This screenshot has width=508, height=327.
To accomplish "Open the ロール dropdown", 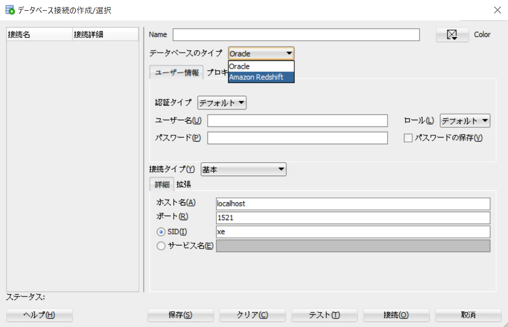I will click(465, 121).
